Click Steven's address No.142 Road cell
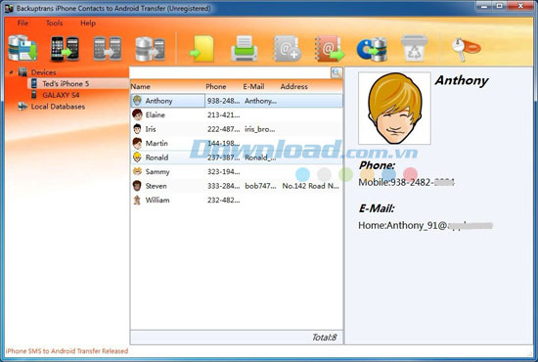Viewport: 538px width, 362px height. [x=310, y=186]
